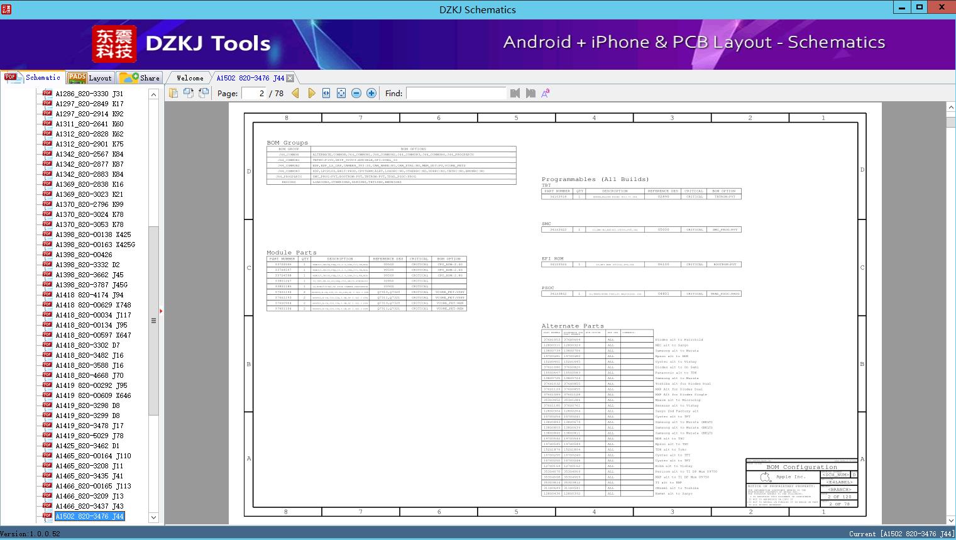Switch to the Welcome tab

click(x=190, y=78)
